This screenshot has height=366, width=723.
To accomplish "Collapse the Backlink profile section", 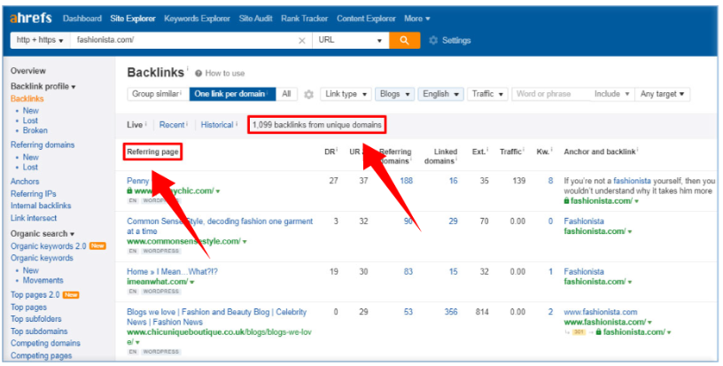I will [43, 87].
